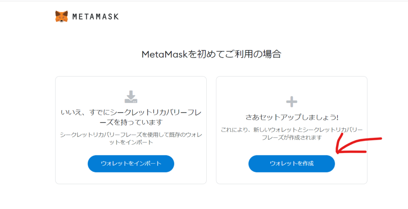
Task: Click the シークレットリカバリーフレーズを使用して description line
Action: pos(131,135)
